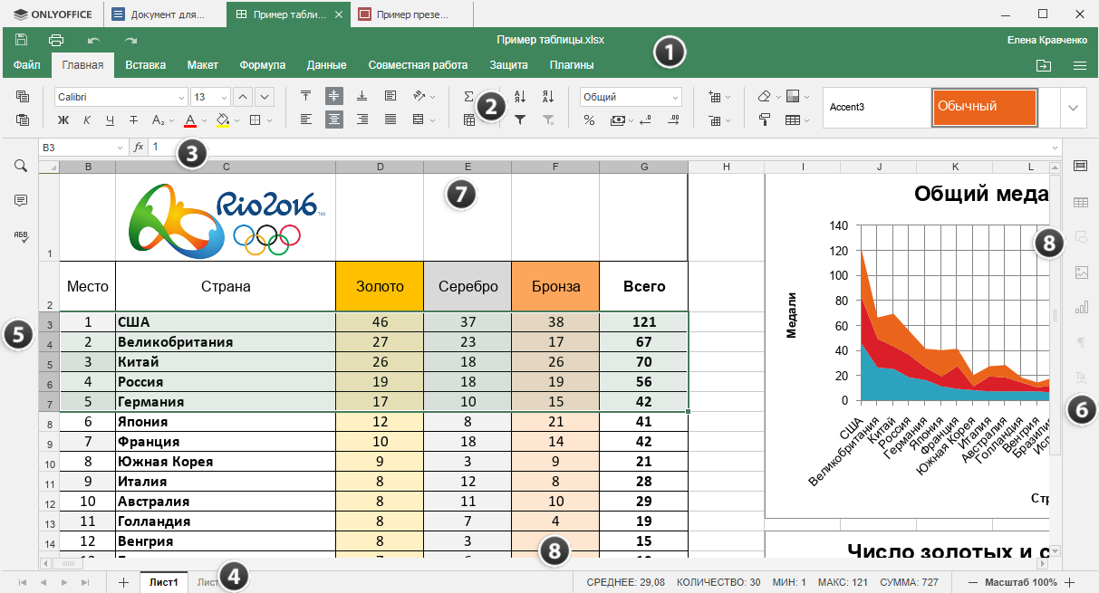
Task: Zoom out with the minus button
Action: coord(973,582)
